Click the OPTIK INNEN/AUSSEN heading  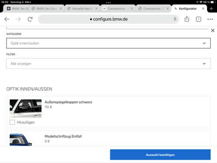click(x=29, y=89)
